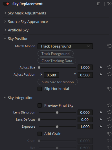Collapse the Sky Position section
The image size is (112, 150).
click(x=5, y=38)
